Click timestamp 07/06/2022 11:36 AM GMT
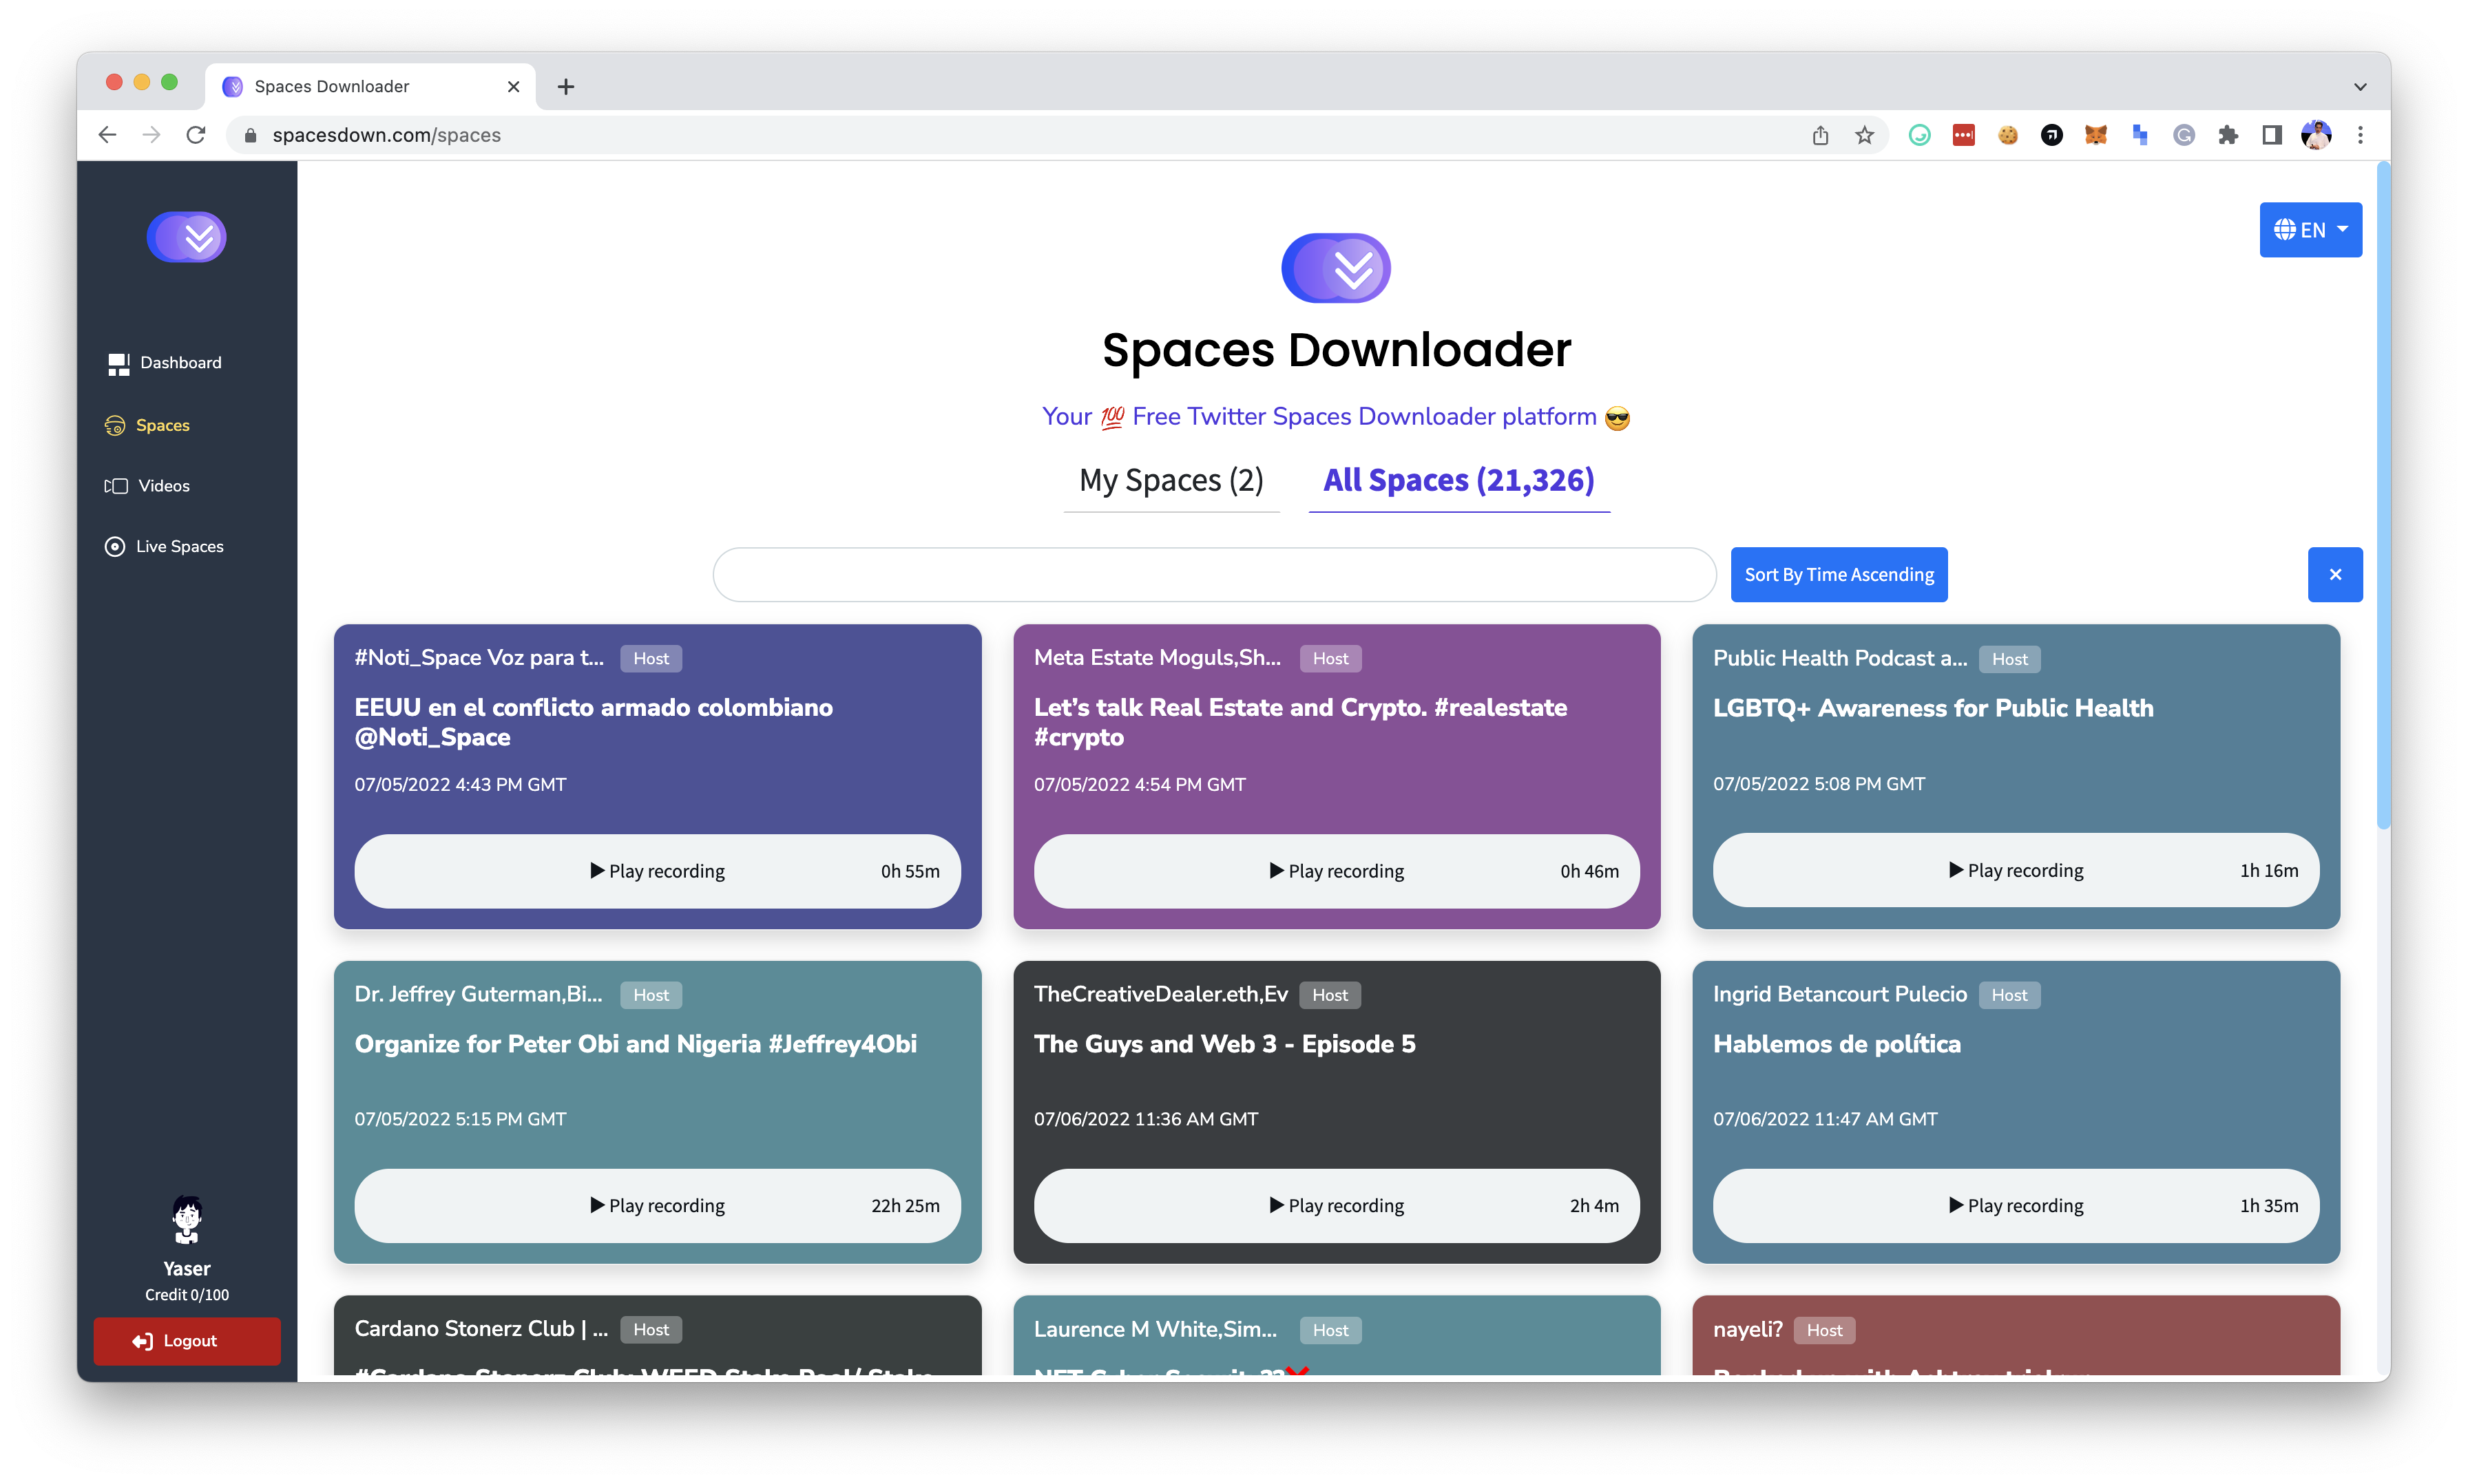The width and height of the screenshot is (2468, 1484). coord(1145,1119)
